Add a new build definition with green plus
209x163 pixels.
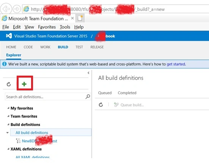tap(24, 84)
